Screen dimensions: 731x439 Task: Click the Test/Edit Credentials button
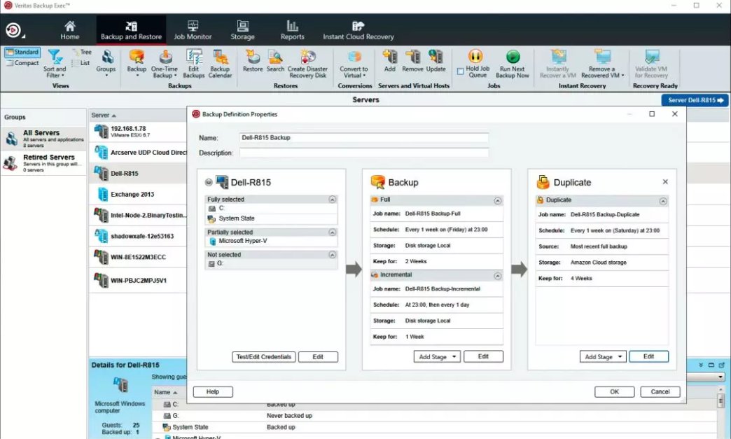pos(264,357)
